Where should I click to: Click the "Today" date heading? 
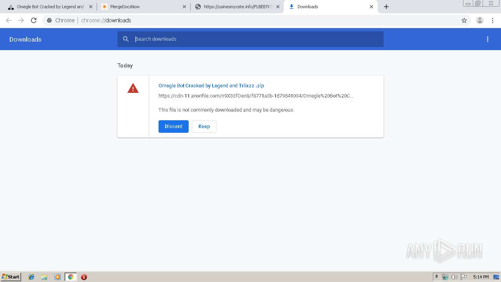[x=125, y=65]
